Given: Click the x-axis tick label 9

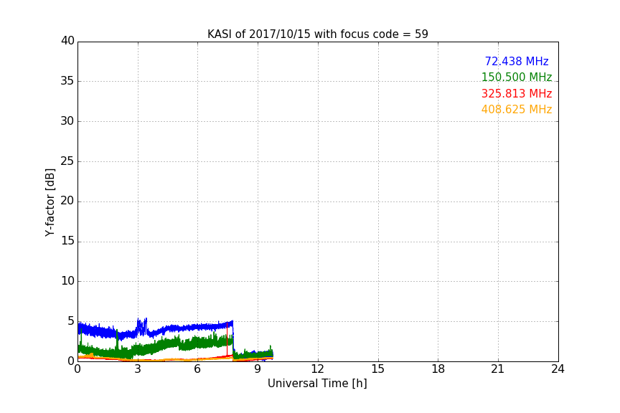Looking at the screenshot, I should [x=258, y=369].
